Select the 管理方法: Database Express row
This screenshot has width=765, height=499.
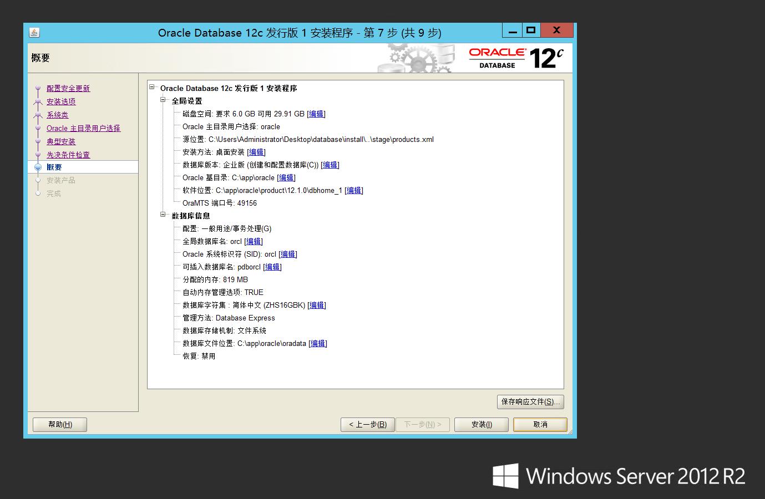[x=229, y=318]
